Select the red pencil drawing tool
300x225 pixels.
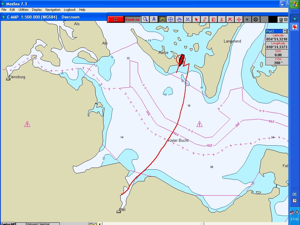tap(204, 19)
